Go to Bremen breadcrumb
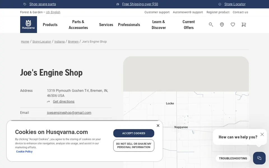 coord(73,41)
